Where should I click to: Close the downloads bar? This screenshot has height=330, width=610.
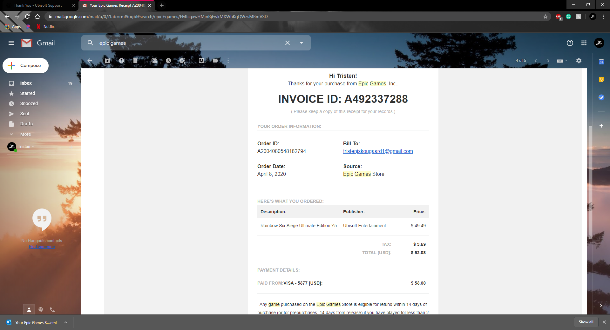(x=604, y=322)
